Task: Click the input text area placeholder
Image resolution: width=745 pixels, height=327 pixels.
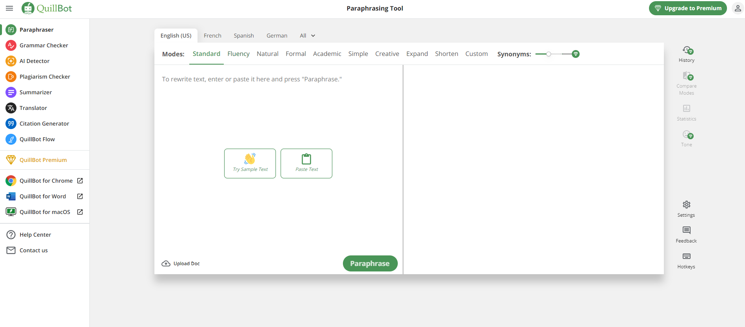Action: (252, 79)
